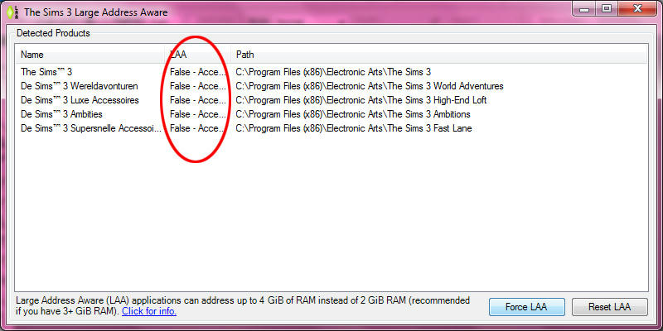Select De Sims 3 Wereldavonturen entry
The height and width of the screenshot is (331, 663).
(79, 86)
